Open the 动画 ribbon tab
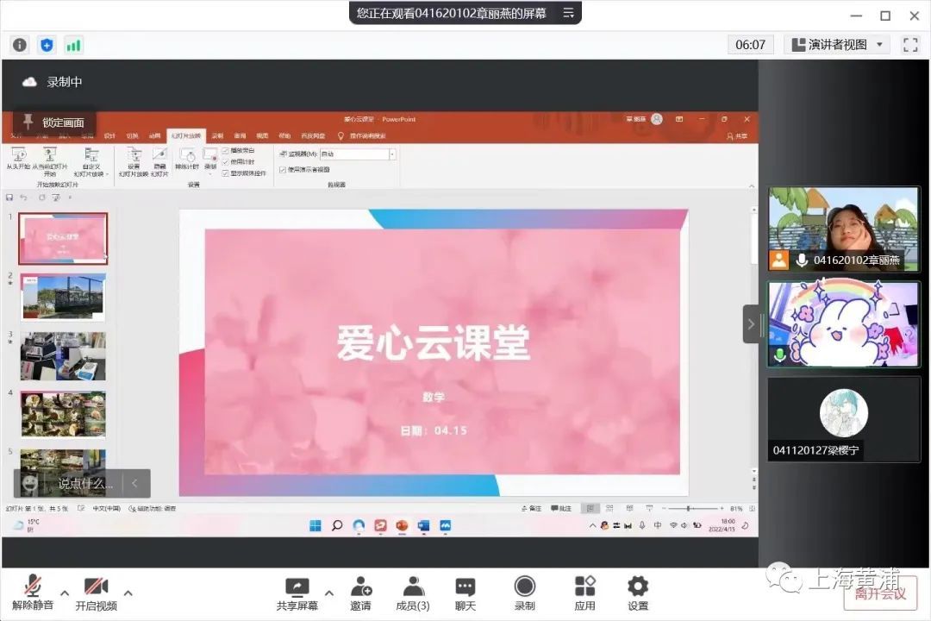931x621 pixels. (x=154, y=136)
